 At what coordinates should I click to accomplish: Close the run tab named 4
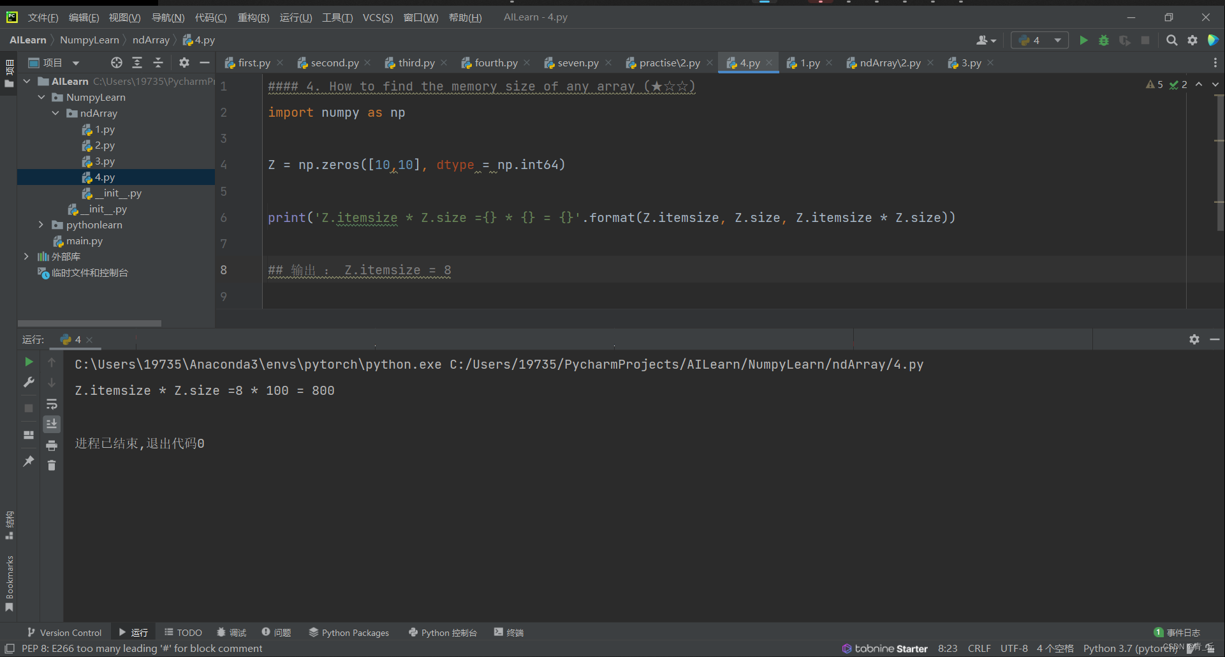coord(89,340)
